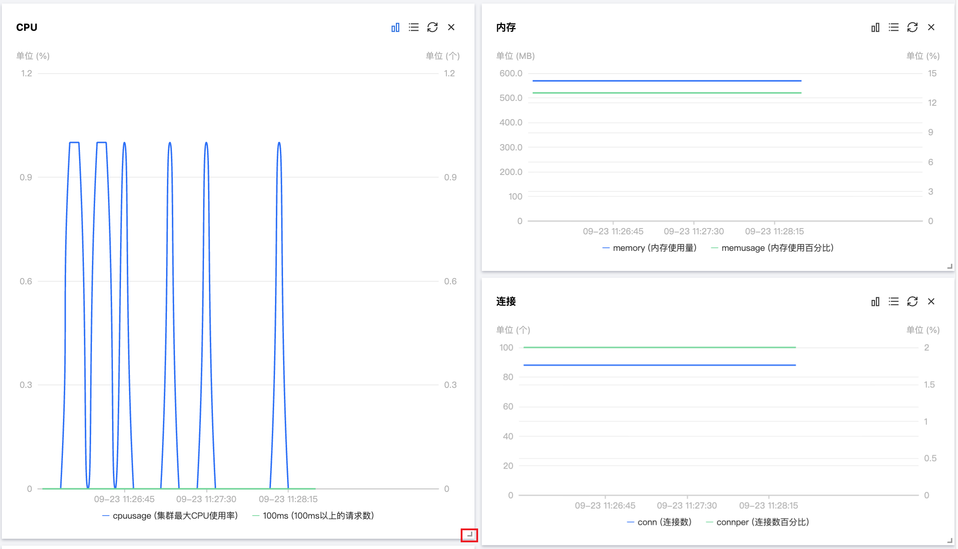Open the 连接 panel list view icon
958x549 pixels.
point(894,302)
